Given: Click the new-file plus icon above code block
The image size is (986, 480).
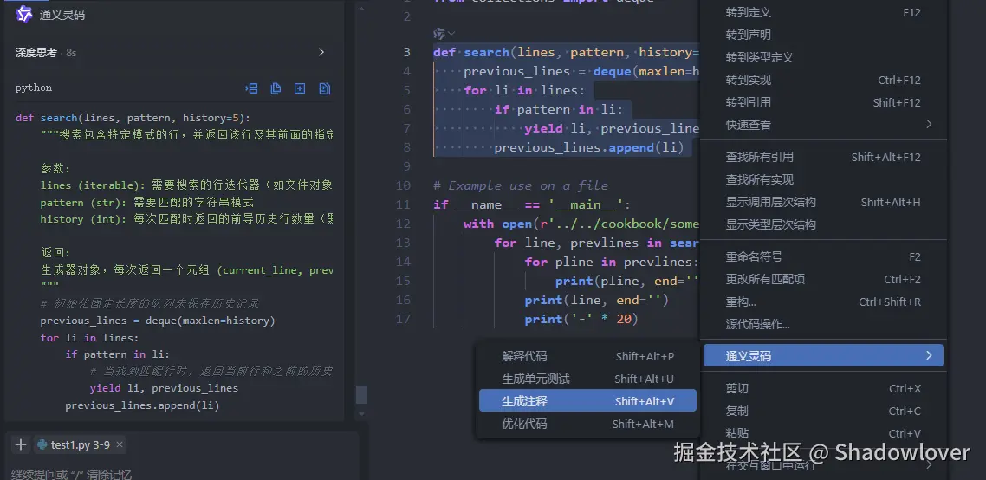Looking at the screenshot, I should (300, 88).
